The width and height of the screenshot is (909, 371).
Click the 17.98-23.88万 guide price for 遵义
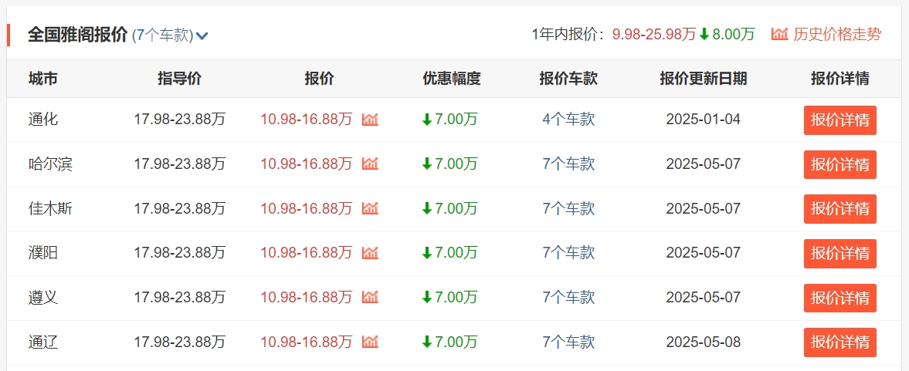180,298
